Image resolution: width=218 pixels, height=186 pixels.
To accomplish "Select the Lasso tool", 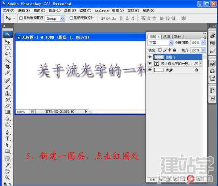I will 8,54.
